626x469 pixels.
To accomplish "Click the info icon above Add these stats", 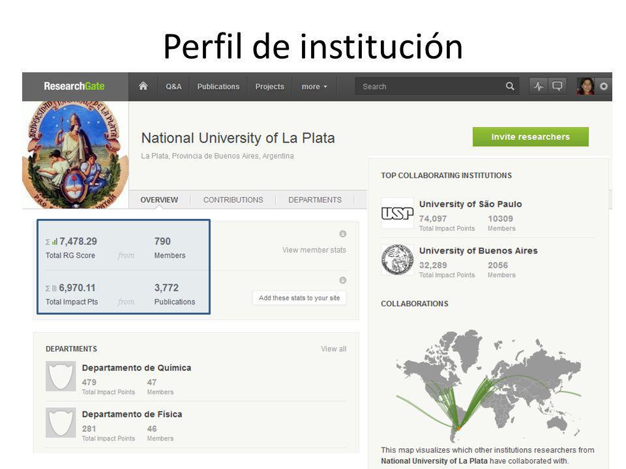I will pos(342,280).
